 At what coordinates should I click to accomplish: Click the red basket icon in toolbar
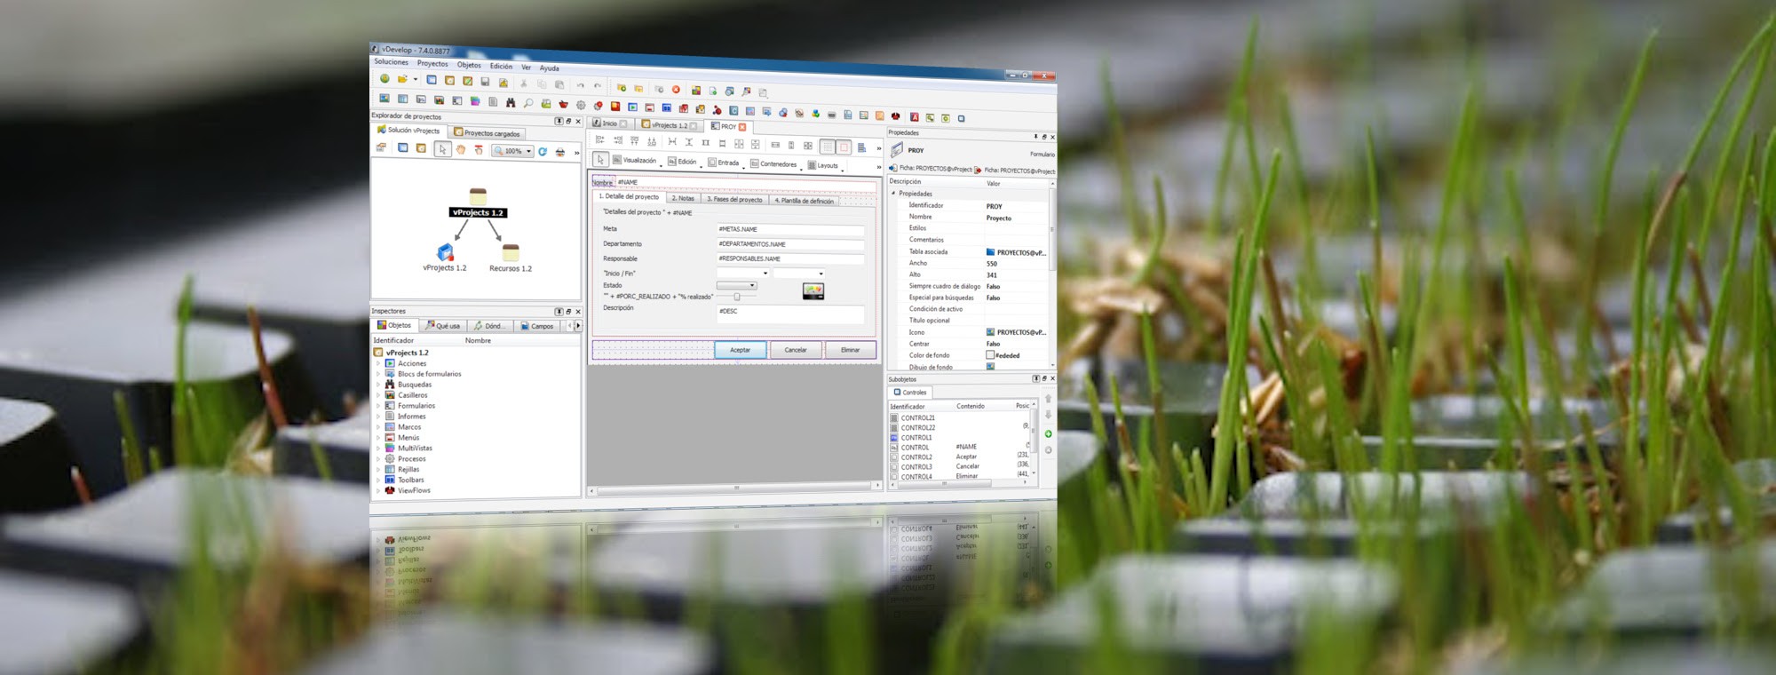click(563, 104)
